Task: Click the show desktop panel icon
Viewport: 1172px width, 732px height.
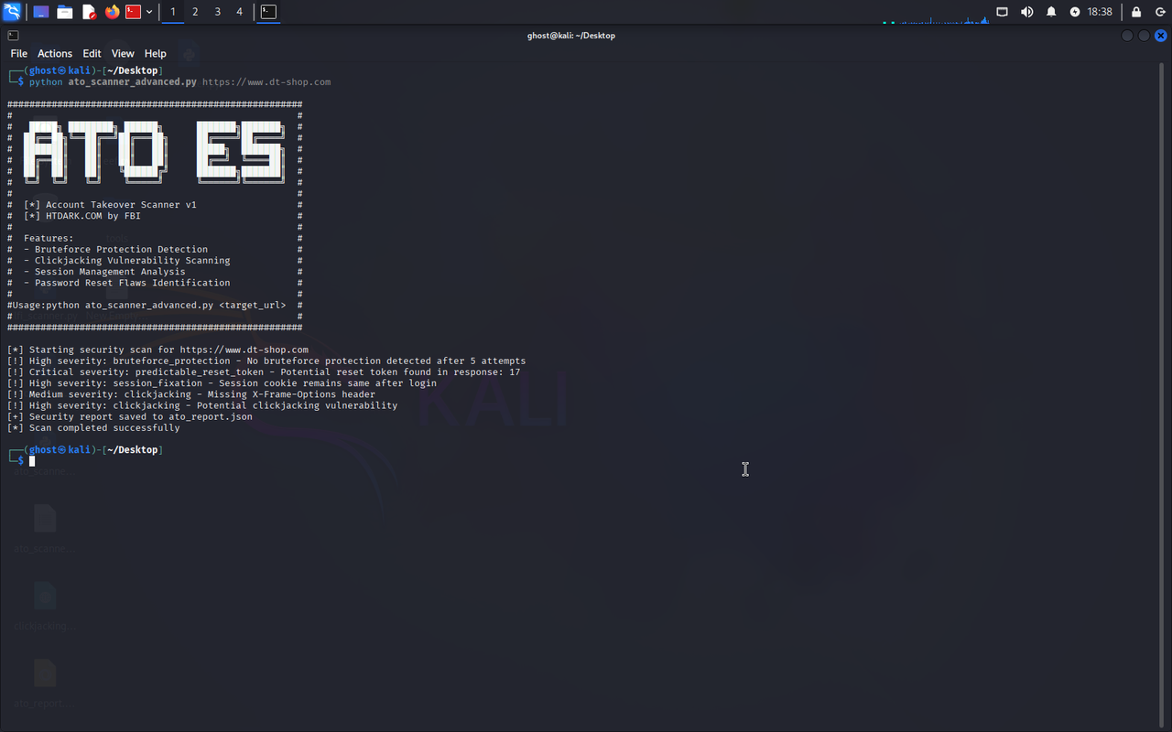Action: coord(41,12)
